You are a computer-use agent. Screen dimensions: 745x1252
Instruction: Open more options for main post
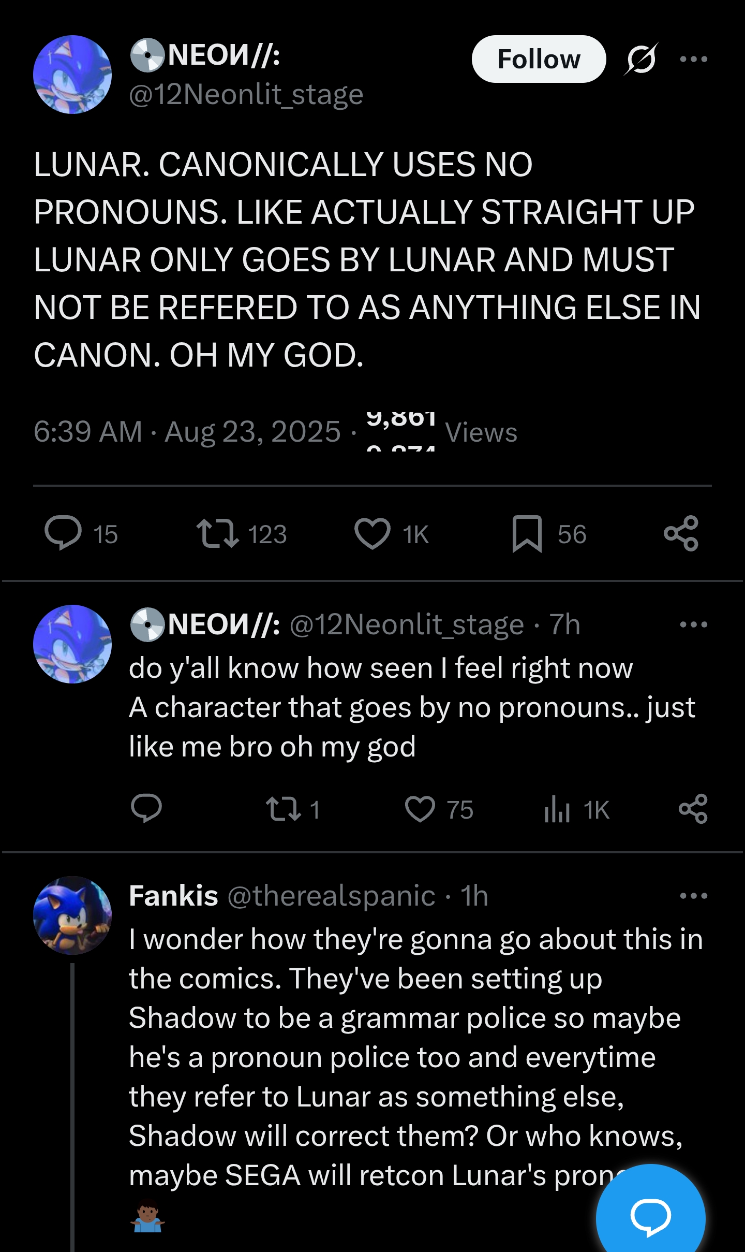(x=693, y=59)
